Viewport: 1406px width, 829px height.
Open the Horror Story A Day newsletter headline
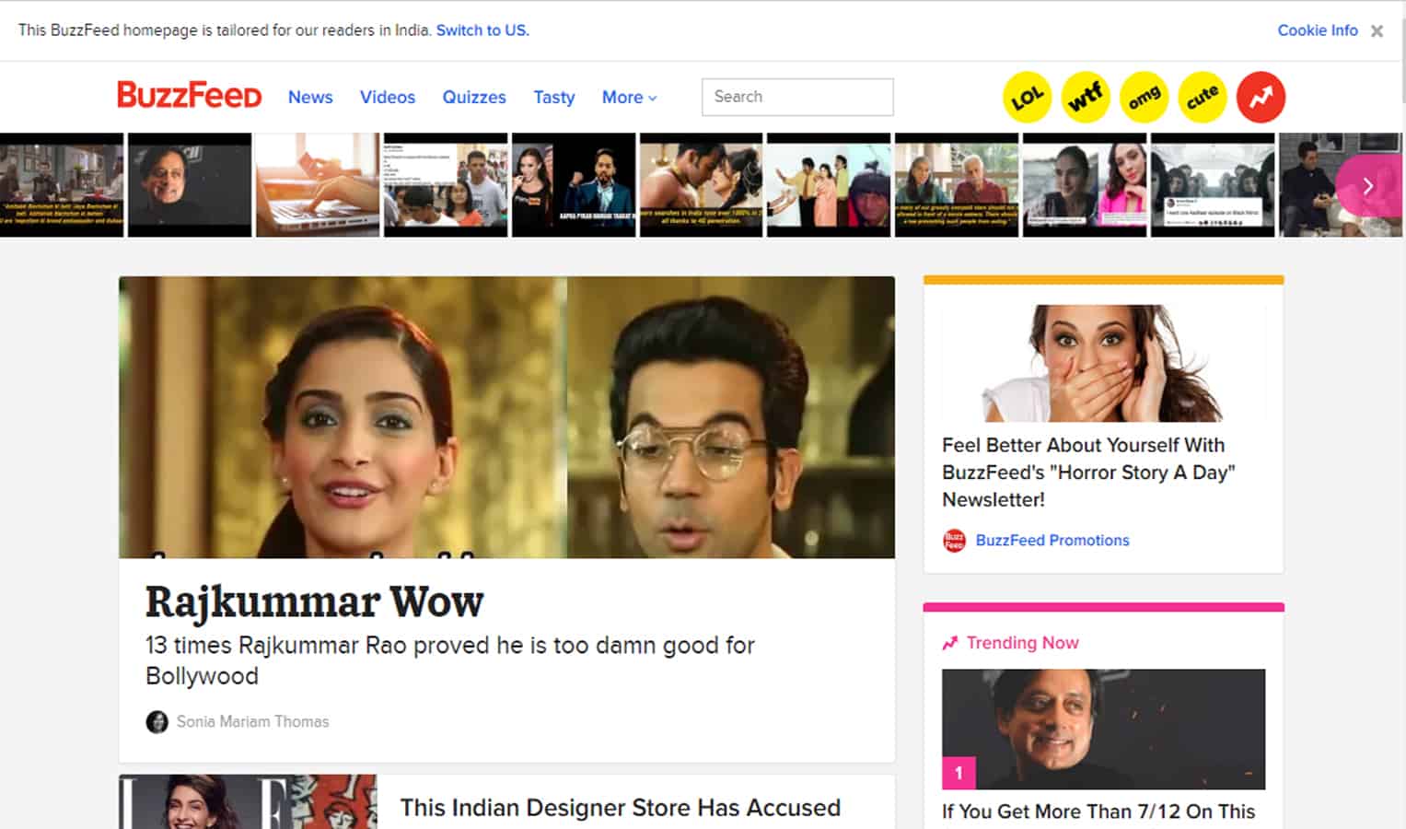[x=1088, y=473]
